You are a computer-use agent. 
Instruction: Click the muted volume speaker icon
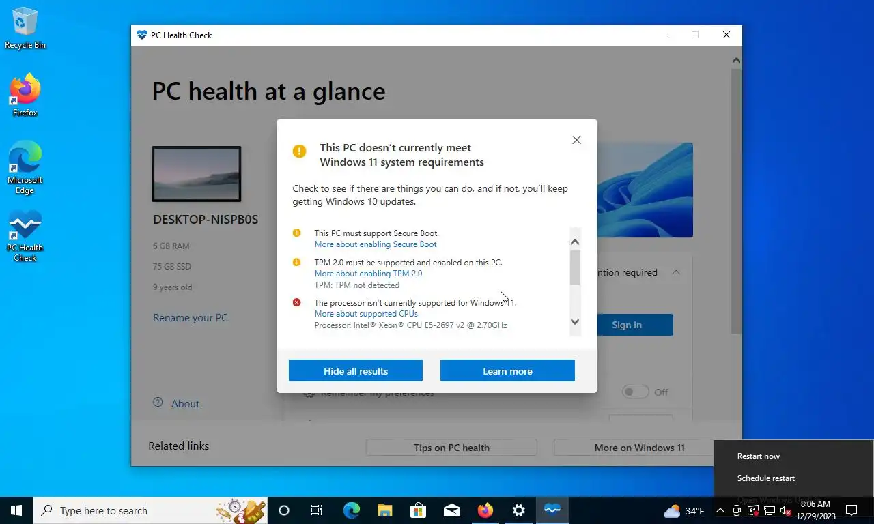point(785,510)
